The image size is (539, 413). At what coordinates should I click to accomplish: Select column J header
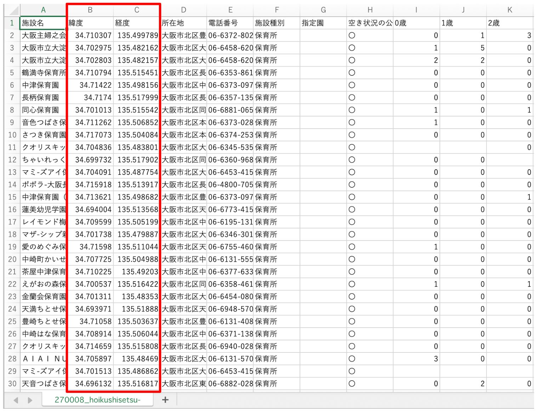click(x=463, y=10)
